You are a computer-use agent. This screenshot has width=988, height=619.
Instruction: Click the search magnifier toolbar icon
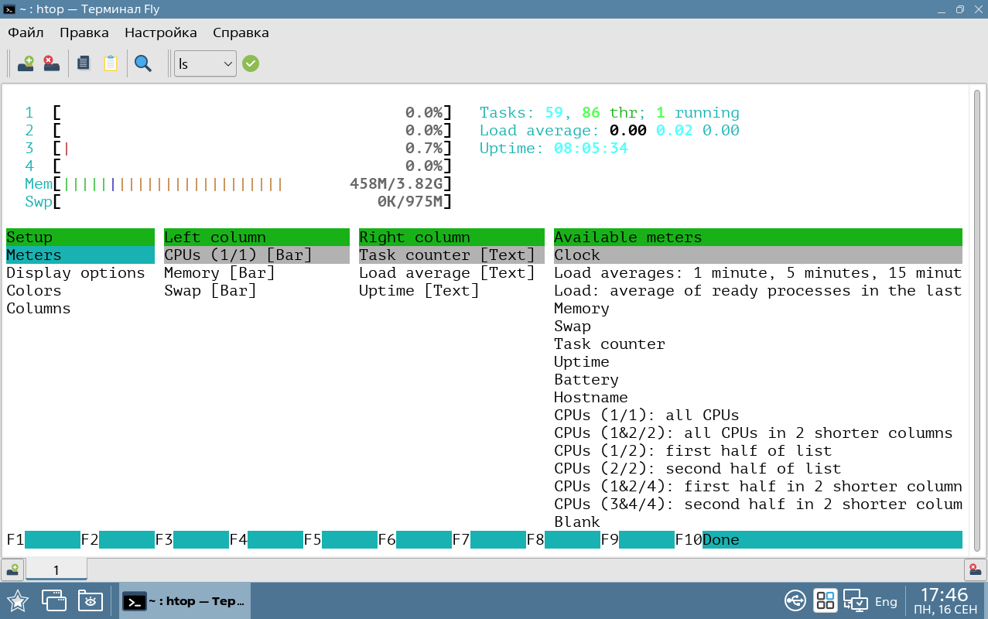143,63
